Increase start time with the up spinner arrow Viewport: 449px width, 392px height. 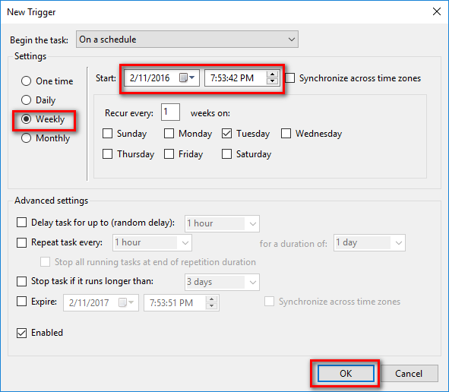272,74
